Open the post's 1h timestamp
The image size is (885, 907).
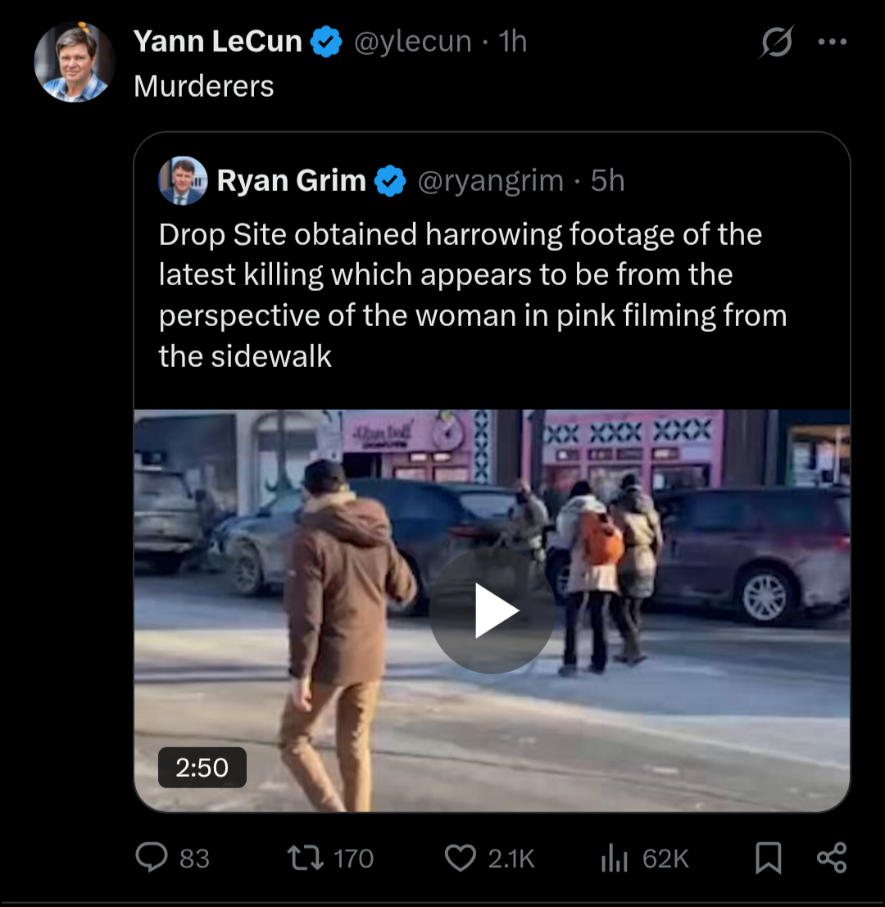point(512,41)
